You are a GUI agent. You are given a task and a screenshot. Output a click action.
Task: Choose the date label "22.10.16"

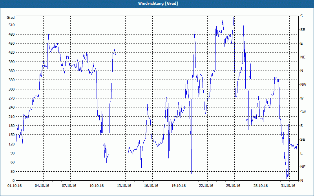coord(206,186)
